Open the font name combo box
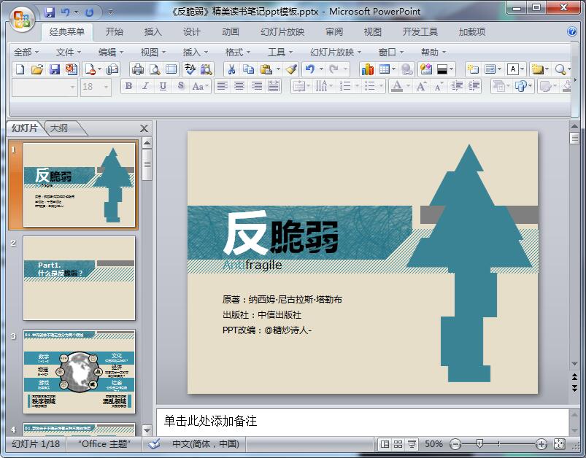586x458 pixels. coord(45,87)
